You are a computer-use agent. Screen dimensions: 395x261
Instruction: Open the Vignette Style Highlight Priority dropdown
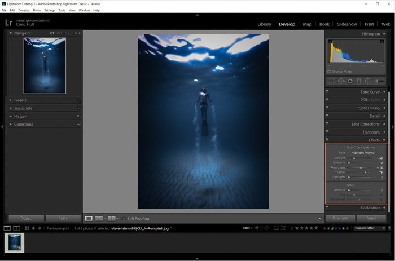point(364,153)
